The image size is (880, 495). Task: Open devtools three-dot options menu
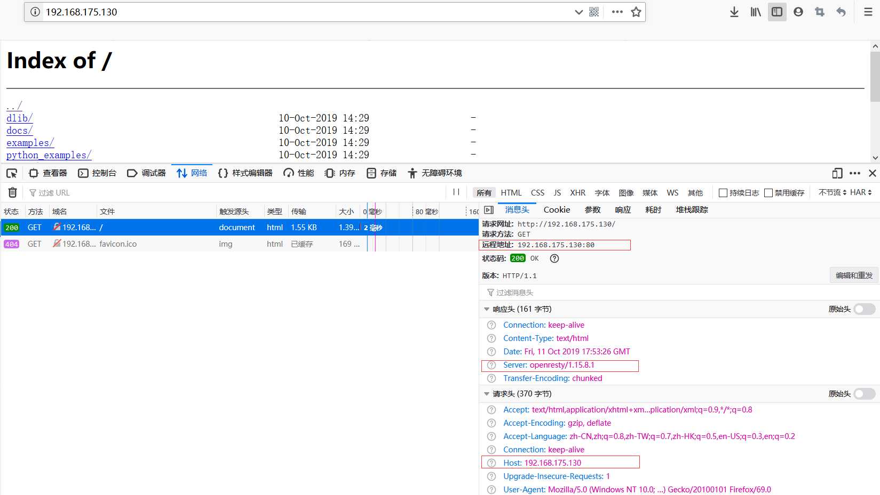(x=855, y=173)
